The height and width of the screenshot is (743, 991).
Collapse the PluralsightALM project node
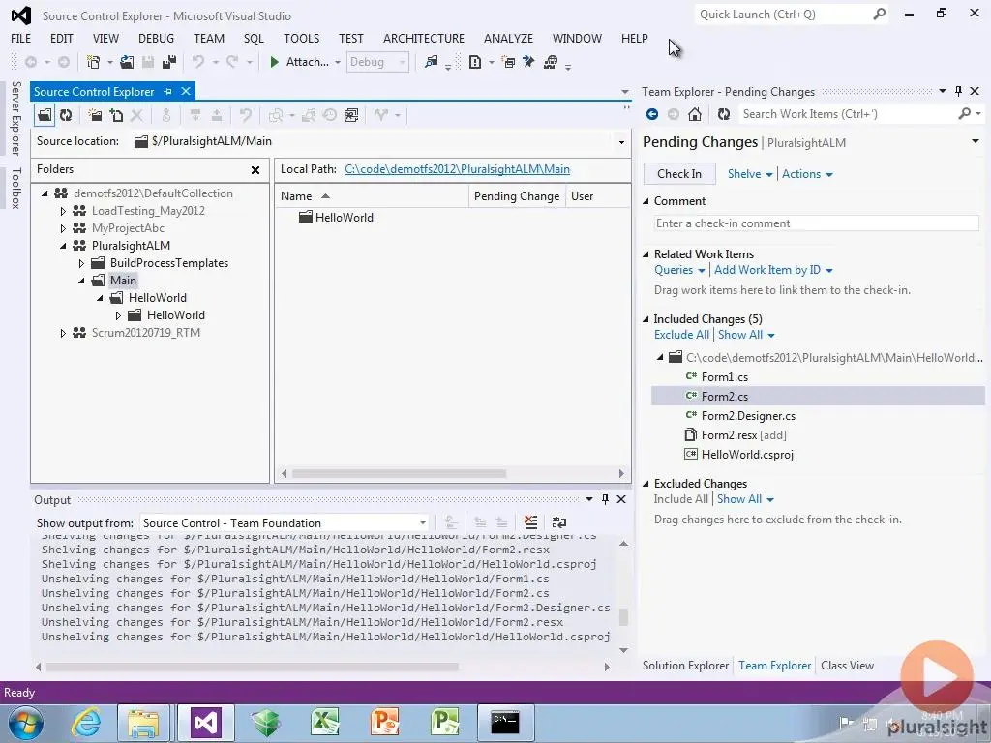[x=63, y=246]
